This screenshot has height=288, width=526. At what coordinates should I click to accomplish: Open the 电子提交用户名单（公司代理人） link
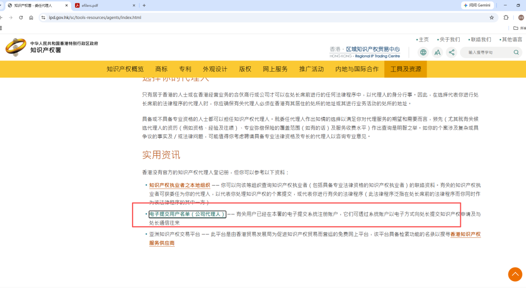[x=187, y=214]
